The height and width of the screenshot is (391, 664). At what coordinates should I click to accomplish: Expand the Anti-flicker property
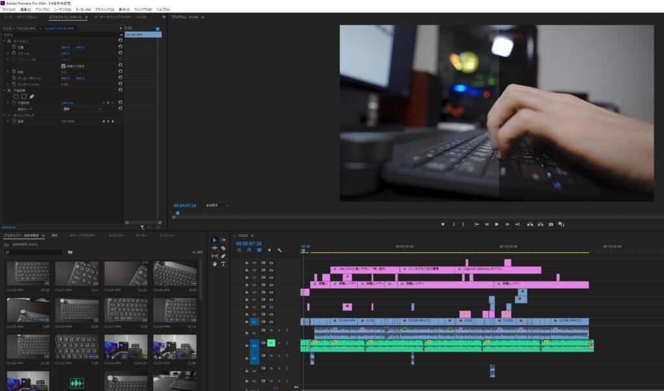8,84
